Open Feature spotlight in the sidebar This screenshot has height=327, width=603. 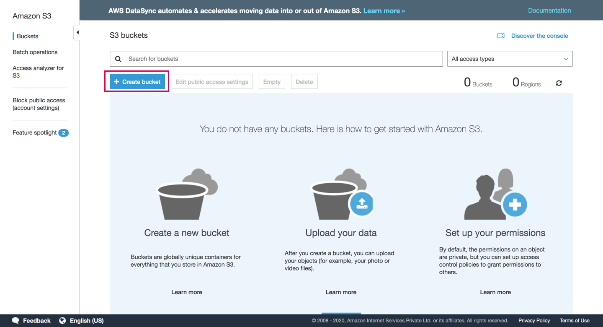click(x=35, y=132)
